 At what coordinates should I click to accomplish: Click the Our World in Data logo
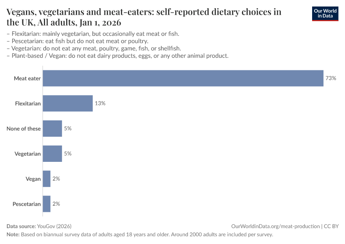tap(325, 13)
